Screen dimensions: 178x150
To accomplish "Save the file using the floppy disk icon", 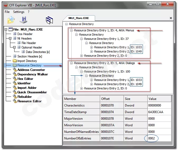I will coord(24,20).
